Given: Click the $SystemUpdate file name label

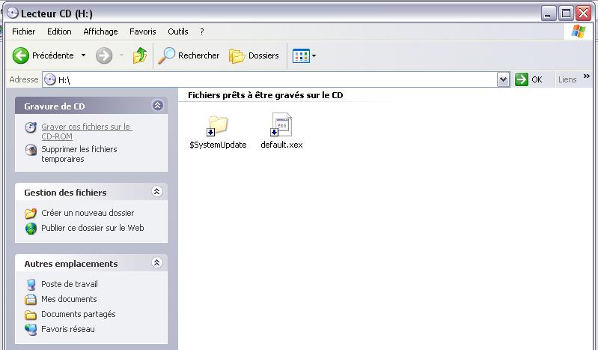Looking at the screenshot, I should (x=218, y=145).
